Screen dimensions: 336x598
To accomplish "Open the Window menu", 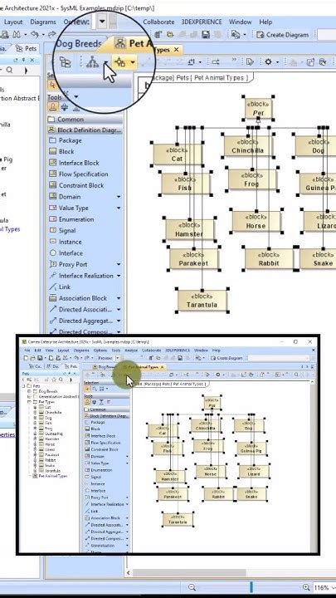I will click(x=240, y=22).
